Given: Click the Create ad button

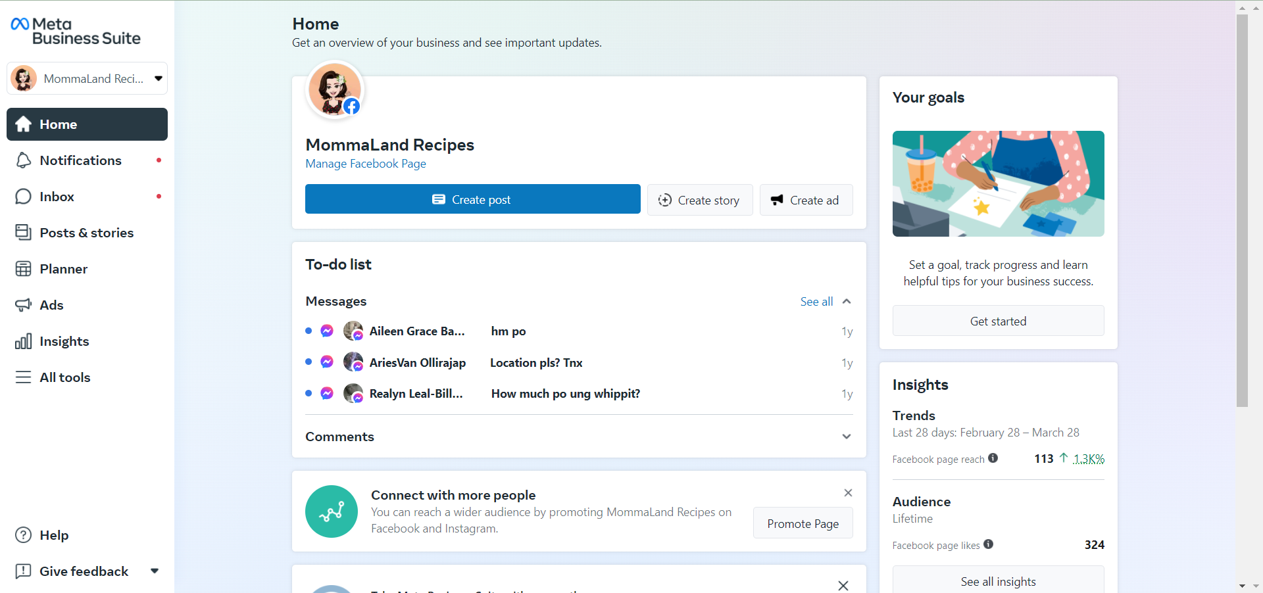Looking at the screenshot, I should pyautogui.click(x=806, y=200).
